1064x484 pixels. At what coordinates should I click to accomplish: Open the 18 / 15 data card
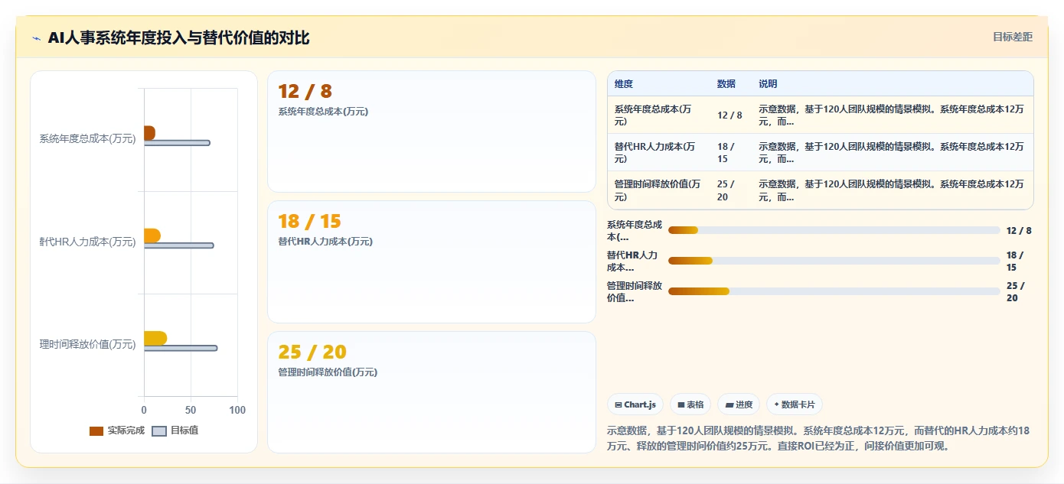pos(432,261)
